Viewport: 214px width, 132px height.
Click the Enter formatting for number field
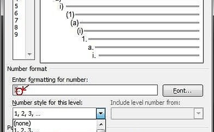coord(85,90)
